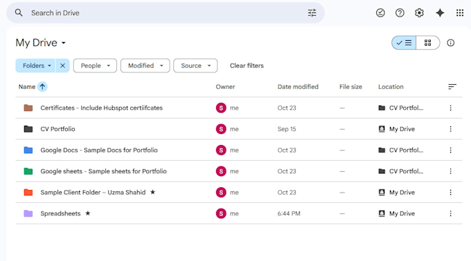The image size is (471, 261).
Task: Click Owner column header
Action: point(225,87)
